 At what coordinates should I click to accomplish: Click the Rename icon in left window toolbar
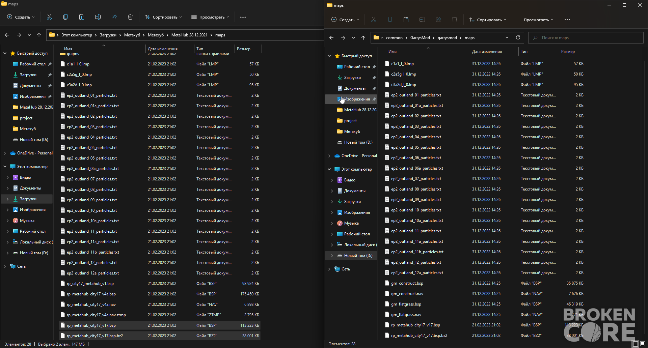pyautogui.click(x=98, y=17)
